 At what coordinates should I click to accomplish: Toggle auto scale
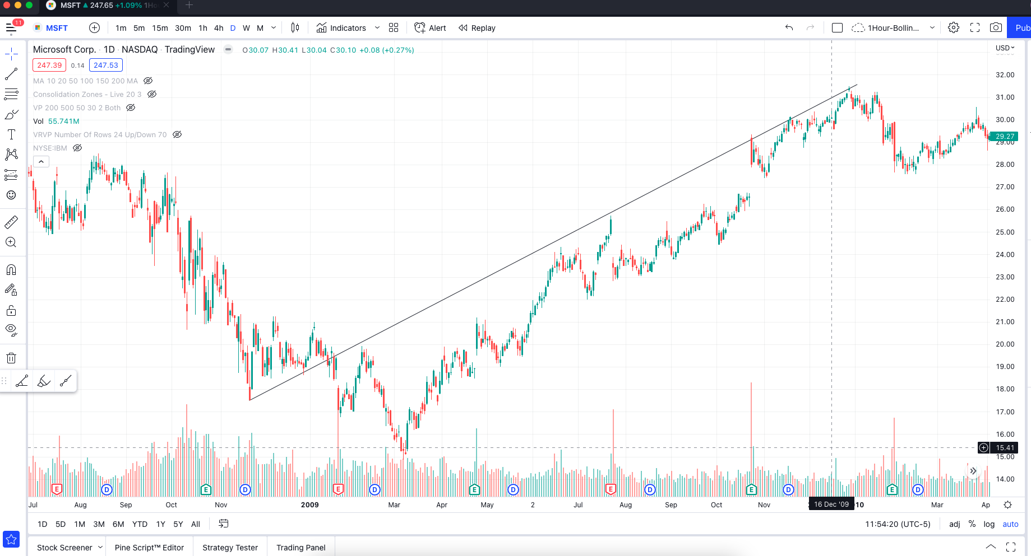coord(1010,524)
